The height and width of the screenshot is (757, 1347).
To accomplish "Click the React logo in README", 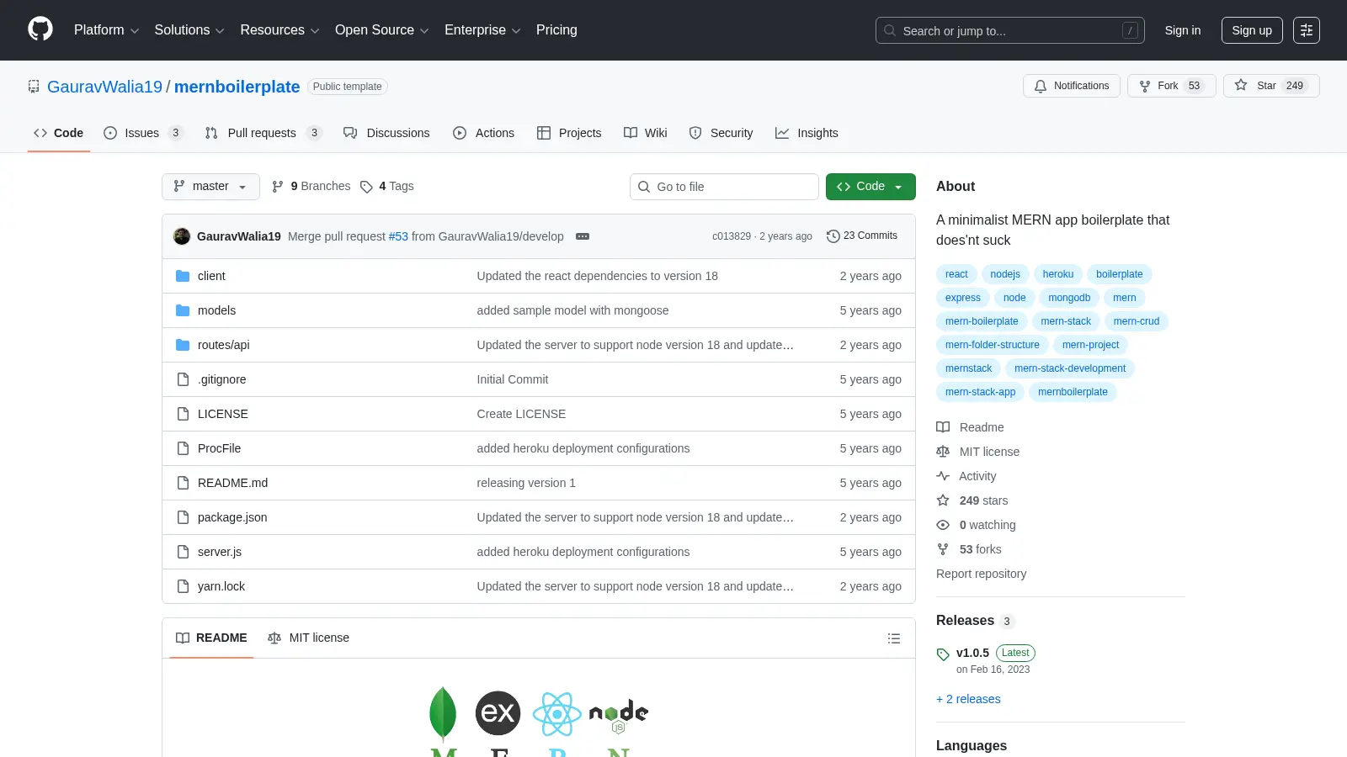I will (557, 714).
